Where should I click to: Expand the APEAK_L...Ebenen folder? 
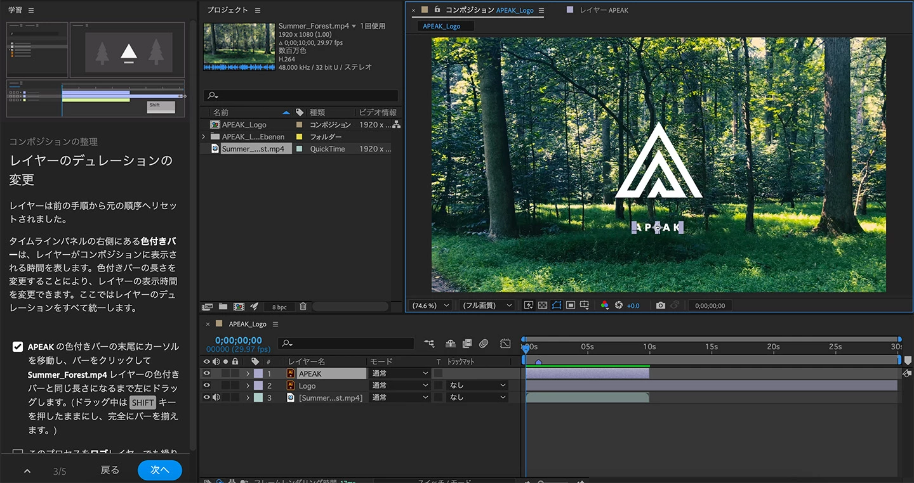[x=204, y=136]
